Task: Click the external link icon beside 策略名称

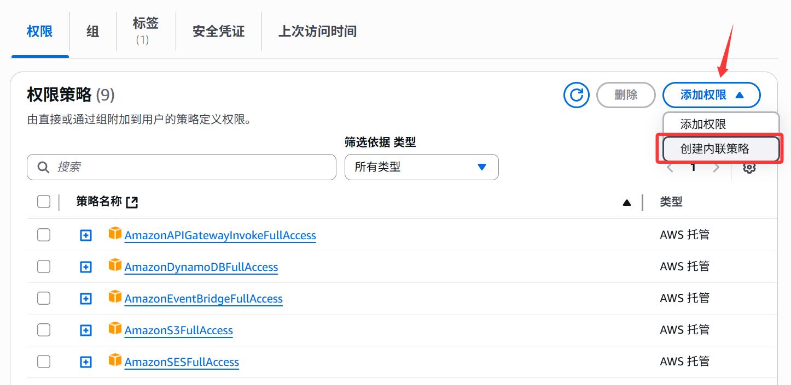Action: coord(132,202)
